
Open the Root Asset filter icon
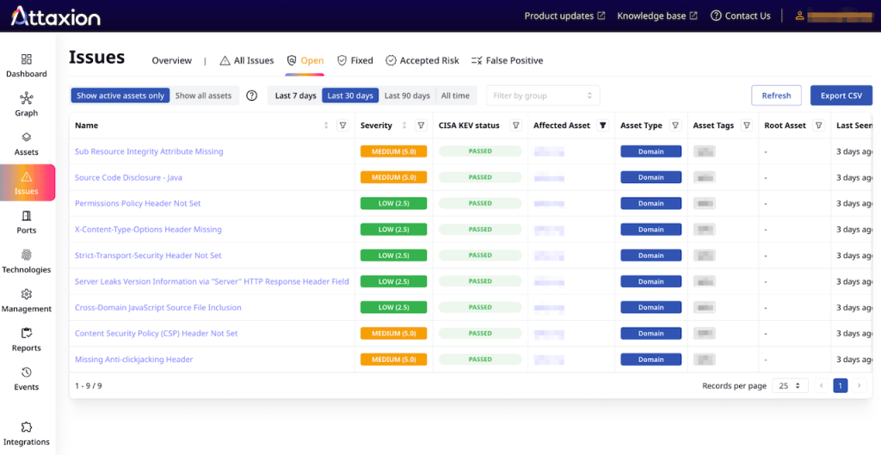coord(819,126)
